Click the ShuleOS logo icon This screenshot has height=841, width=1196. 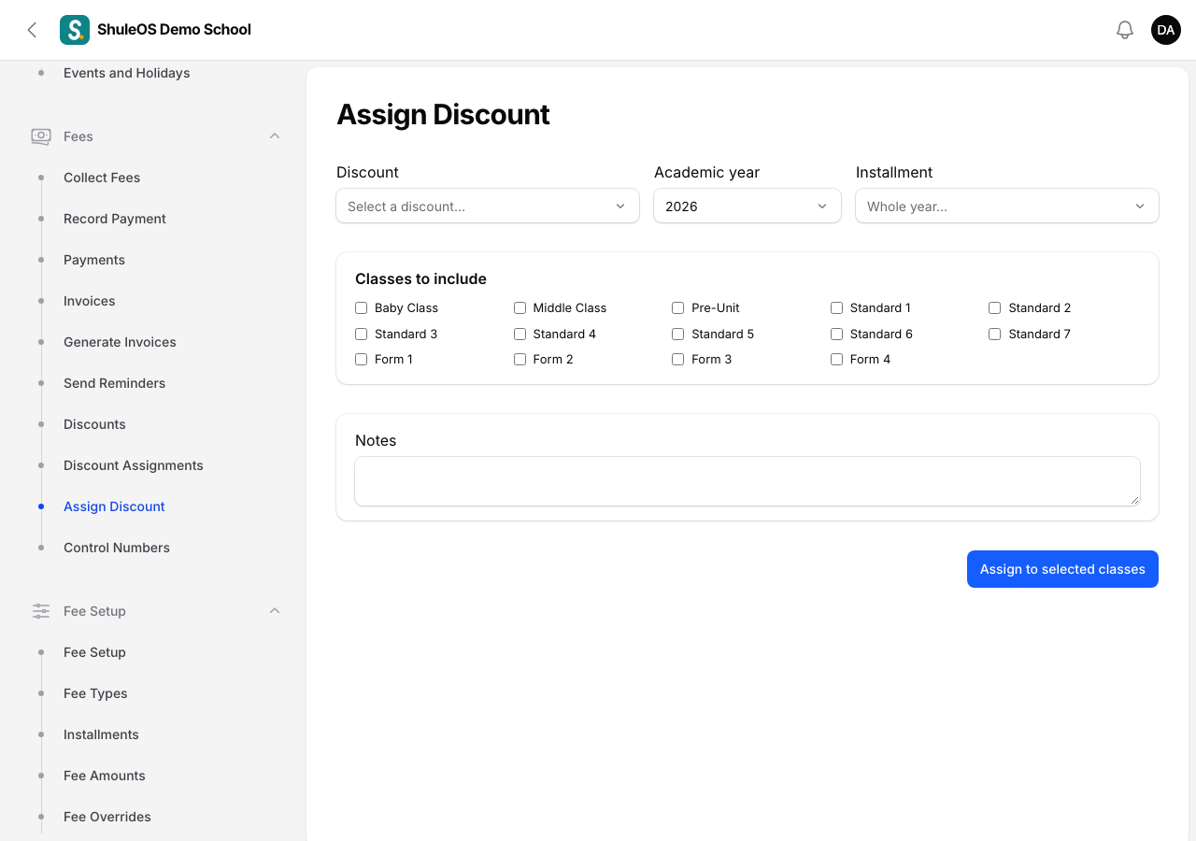[x=75, y=30]
